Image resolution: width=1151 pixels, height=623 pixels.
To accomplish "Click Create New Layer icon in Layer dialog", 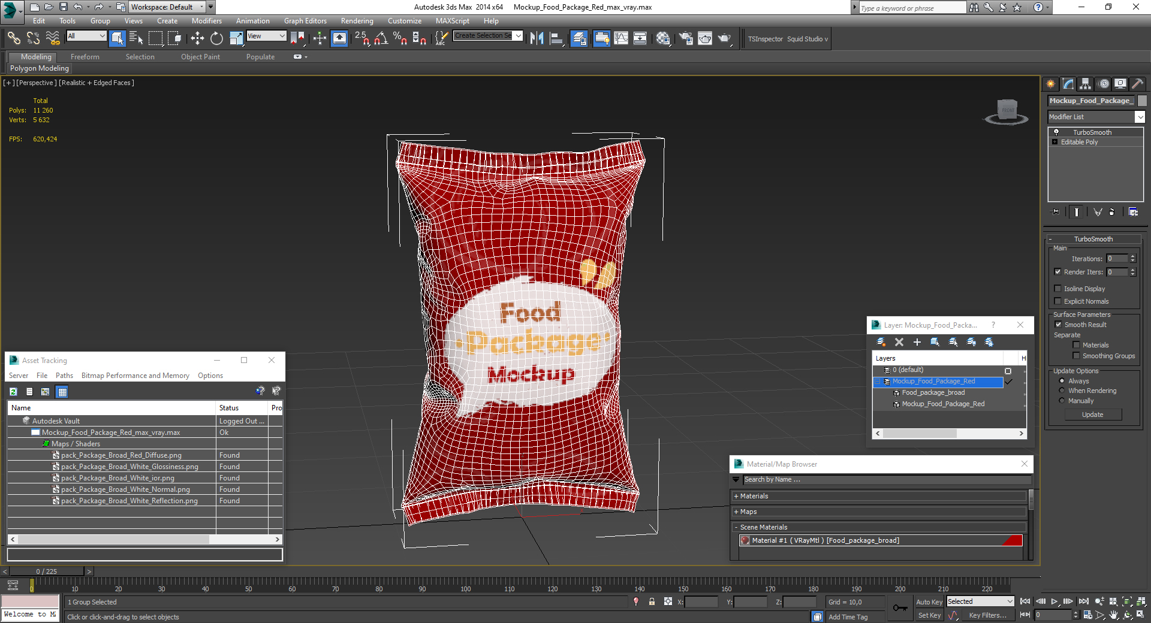I will 881,342.
